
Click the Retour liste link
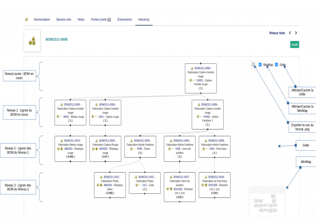277,33
